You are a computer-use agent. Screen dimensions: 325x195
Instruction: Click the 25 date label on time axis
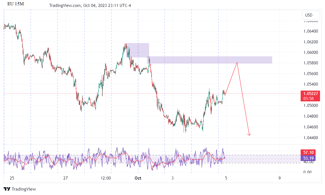pos(12,178)
